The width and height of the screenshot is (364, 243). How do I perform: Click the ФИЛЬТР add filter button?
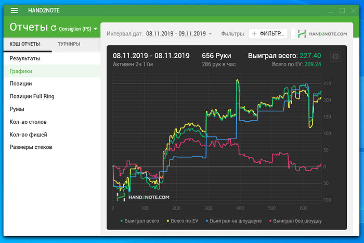[x=268, y=34]
